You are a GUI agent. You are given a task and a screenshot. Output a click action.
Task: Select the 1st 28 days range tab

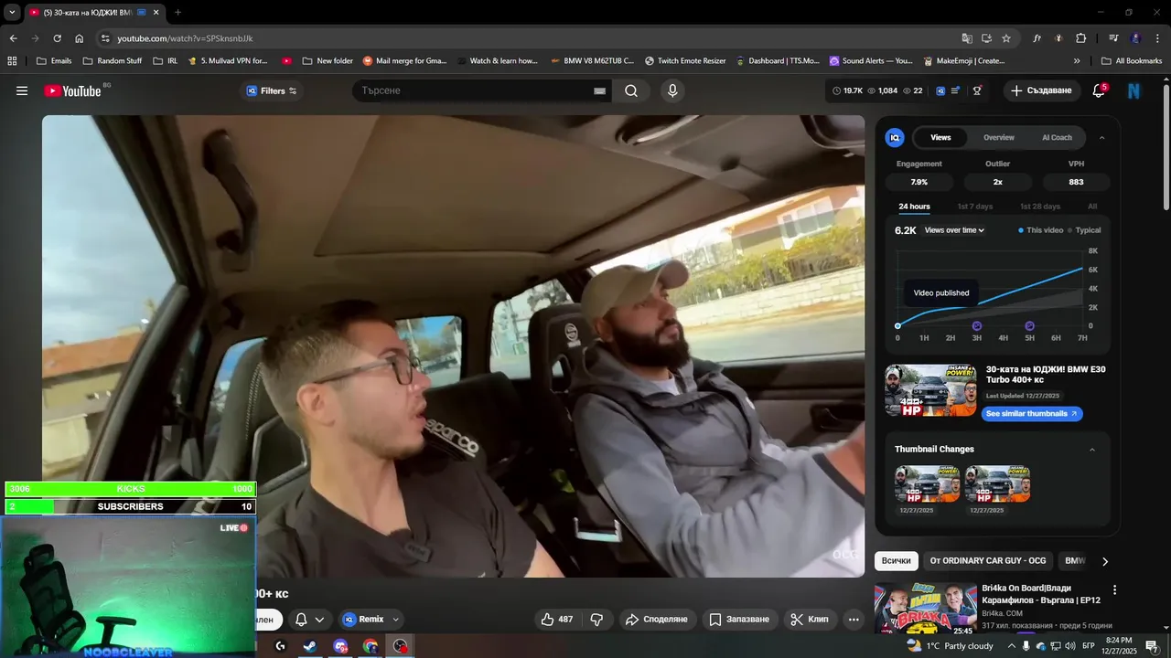[x=1040, y=207]
